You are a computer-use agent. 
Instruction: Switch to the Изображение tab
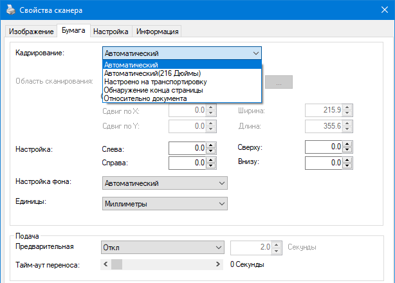tap(30, 32)
